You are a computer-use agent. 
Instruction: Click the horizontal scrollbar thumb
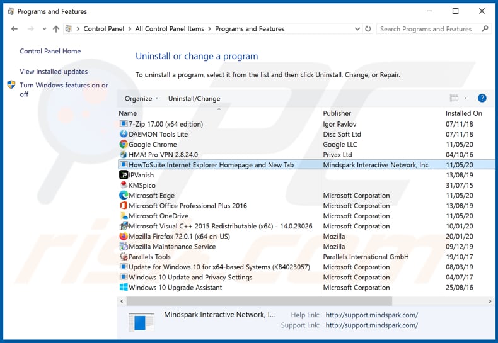260,301
